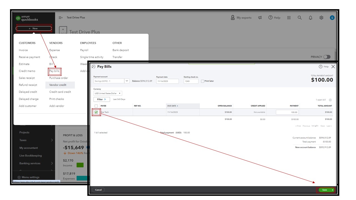The width and height of the screenshot is (356, 200).
Task: Open Live Bookkeeping in the sidebar
Action: (x=31, y=156)
